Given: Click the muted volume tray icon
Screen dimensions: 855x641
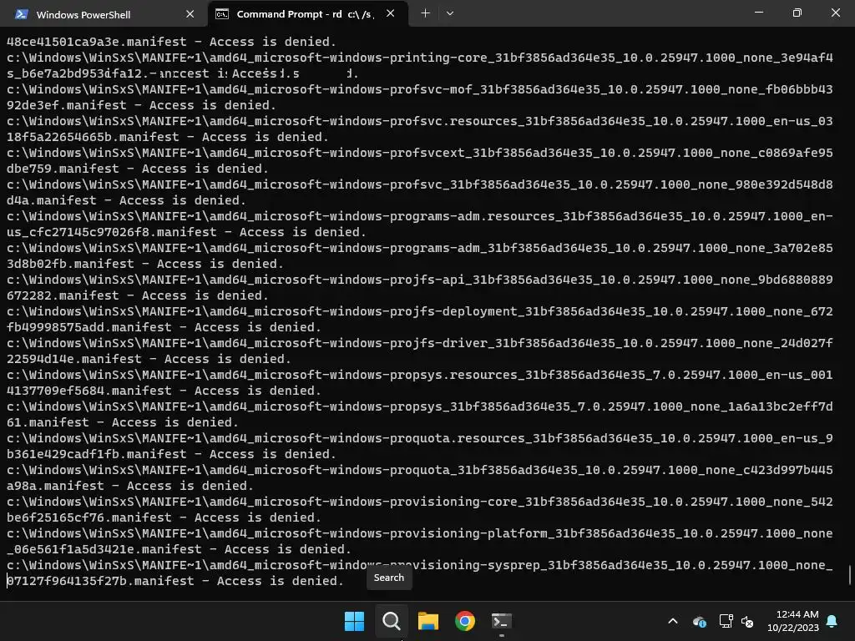Looking at the screenshot, I should pos(747,621).
